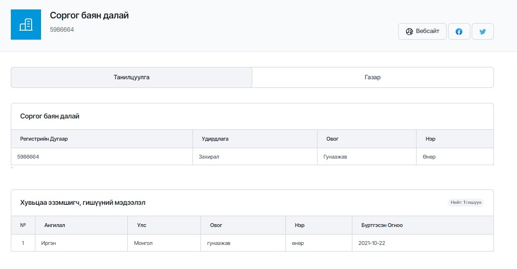
Task: Open the company Facebook page icon
Action: (x=459, y=32)
